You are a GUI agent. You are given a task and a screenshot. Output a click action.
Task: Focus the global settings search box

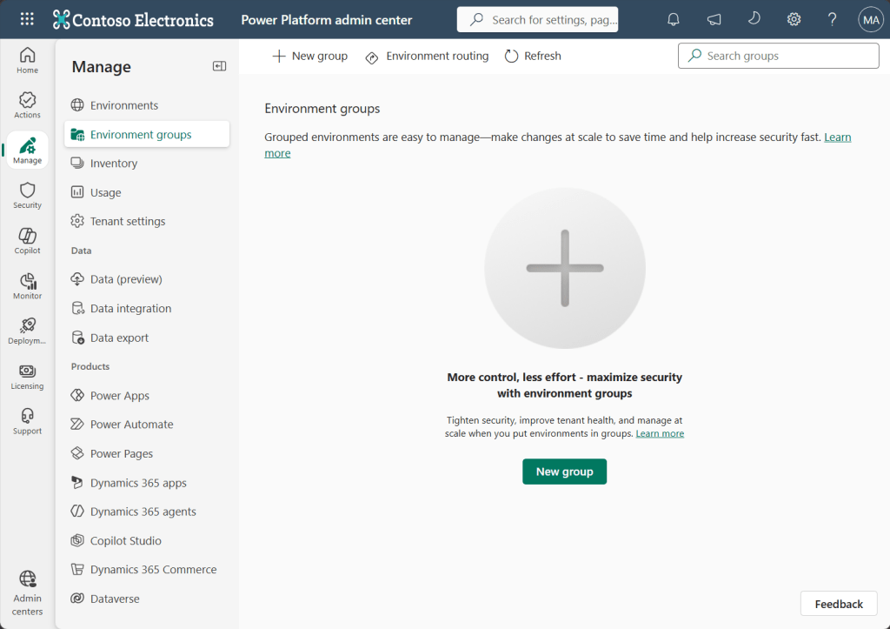click(537, 19)
